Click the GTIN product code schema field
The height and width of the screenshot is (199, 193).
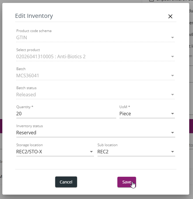pos(95,37)
